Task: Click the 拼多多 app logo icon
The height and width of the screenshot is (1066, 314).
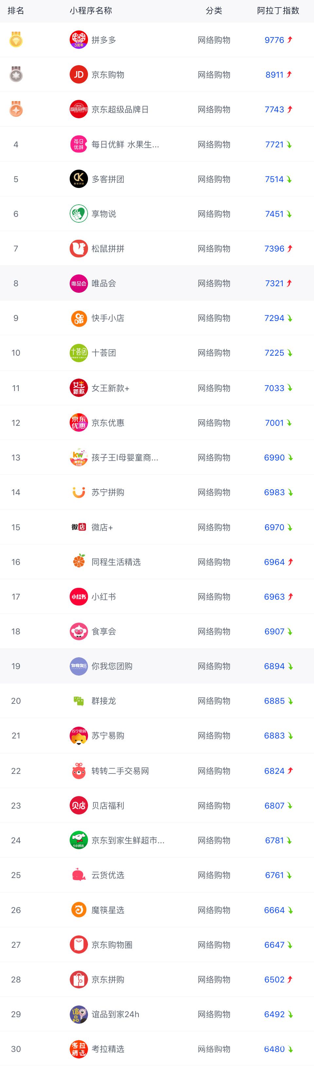Action: tap(78, 40)
